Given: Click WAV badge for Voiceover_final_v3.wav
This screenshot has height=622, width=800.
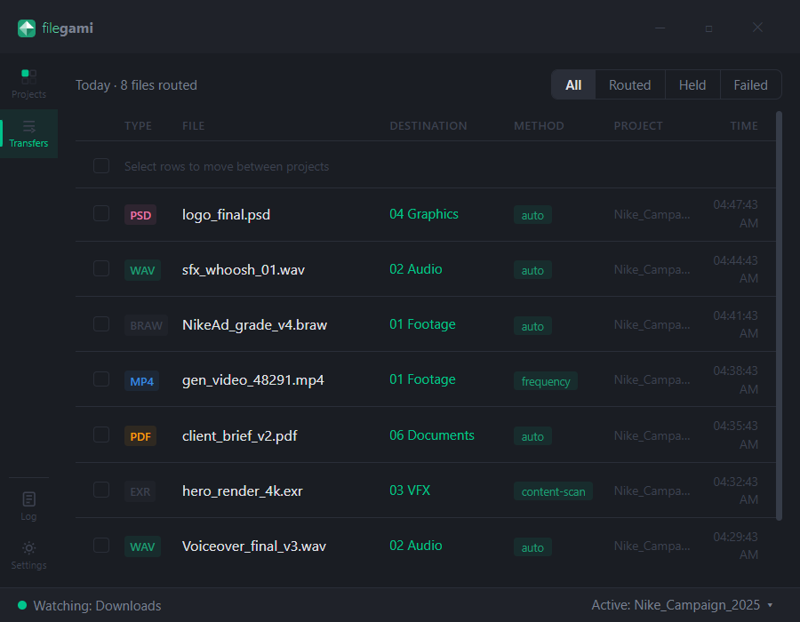Looking at the screenshot, I should (142, 546).
